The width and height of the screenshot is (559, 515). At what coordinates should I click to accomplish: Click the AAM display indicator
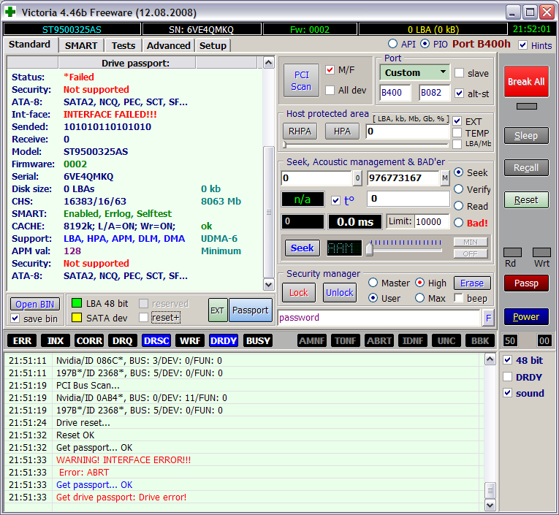(x=344, y=248)
